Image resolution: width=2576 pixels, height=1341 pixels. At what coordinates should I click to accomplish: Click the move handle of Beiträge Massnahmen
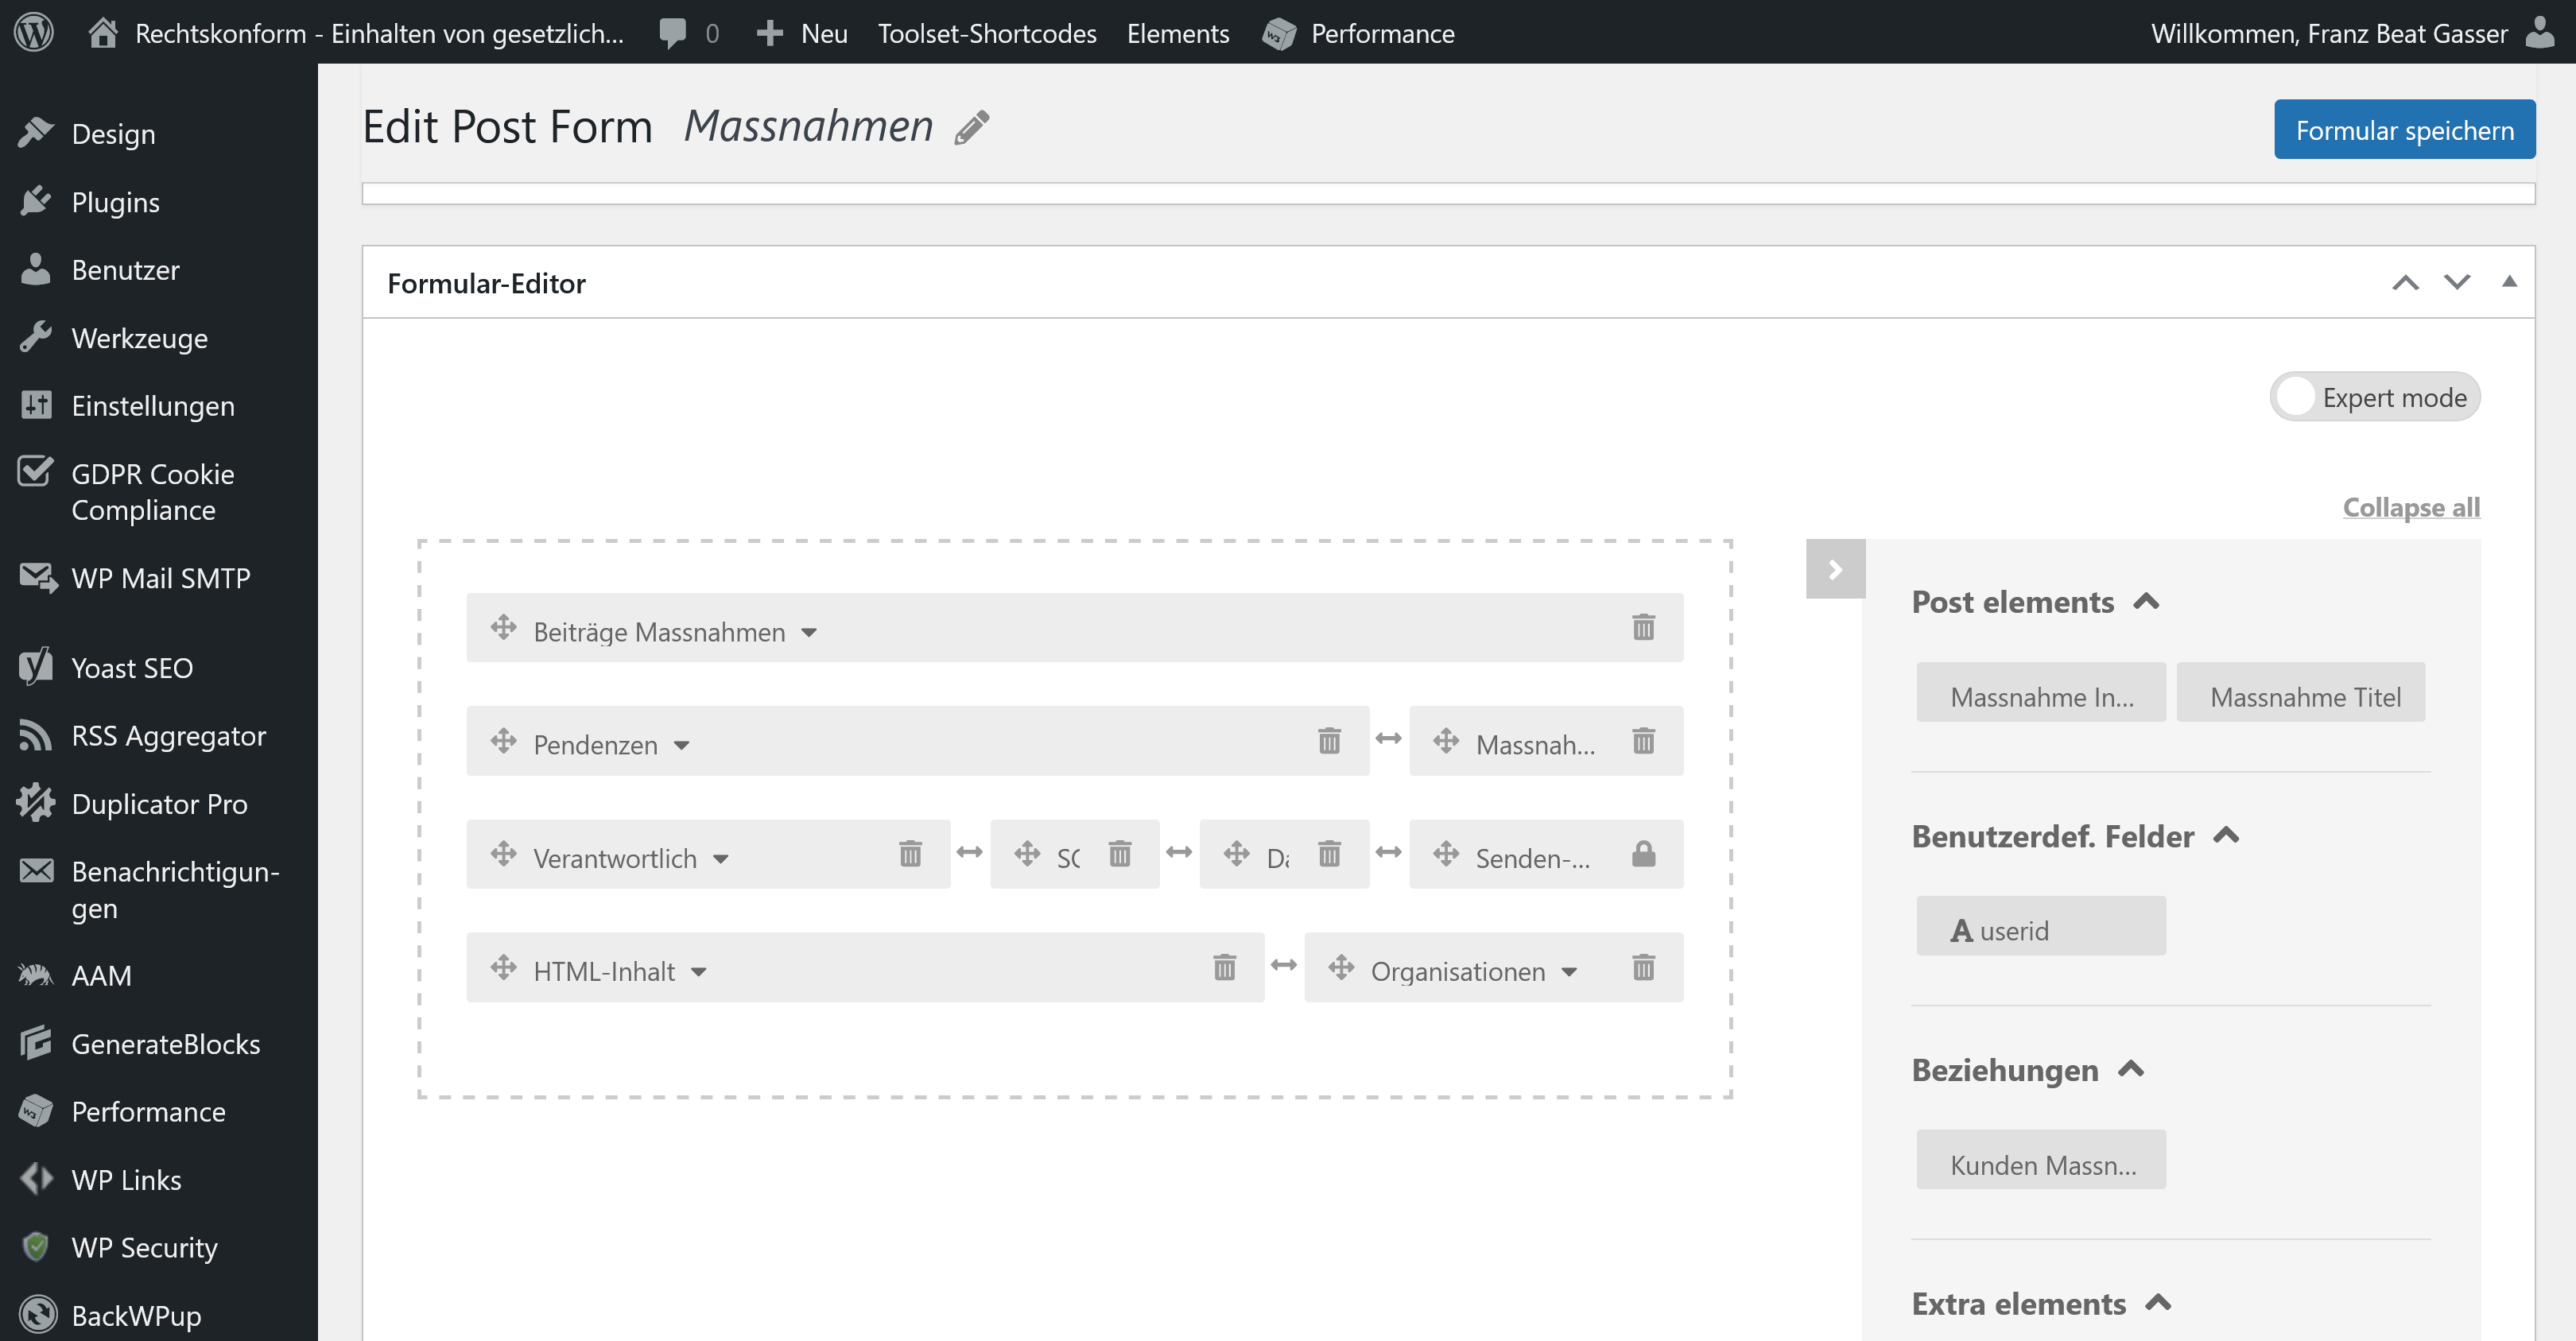503,627
